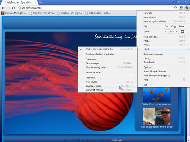The height and width of the screenshot is (142, 190).
Task: Toggle full-screen mode icon in Zoom row
Action: click(x=183, y=32)
